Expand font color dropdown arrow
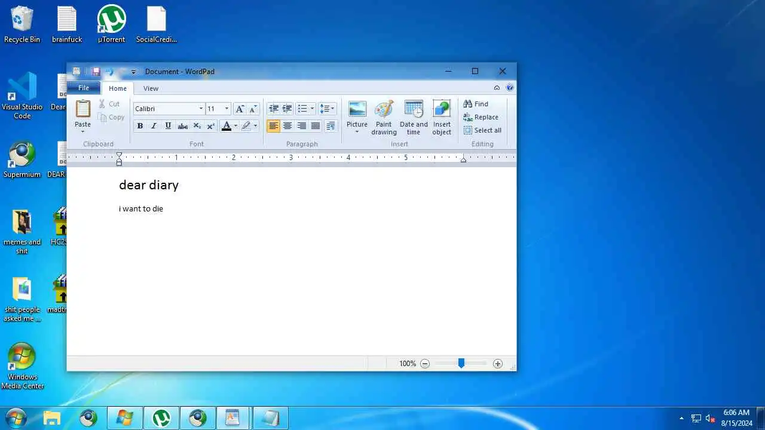Viewport: 765px width, 430px height. [235, 126]
